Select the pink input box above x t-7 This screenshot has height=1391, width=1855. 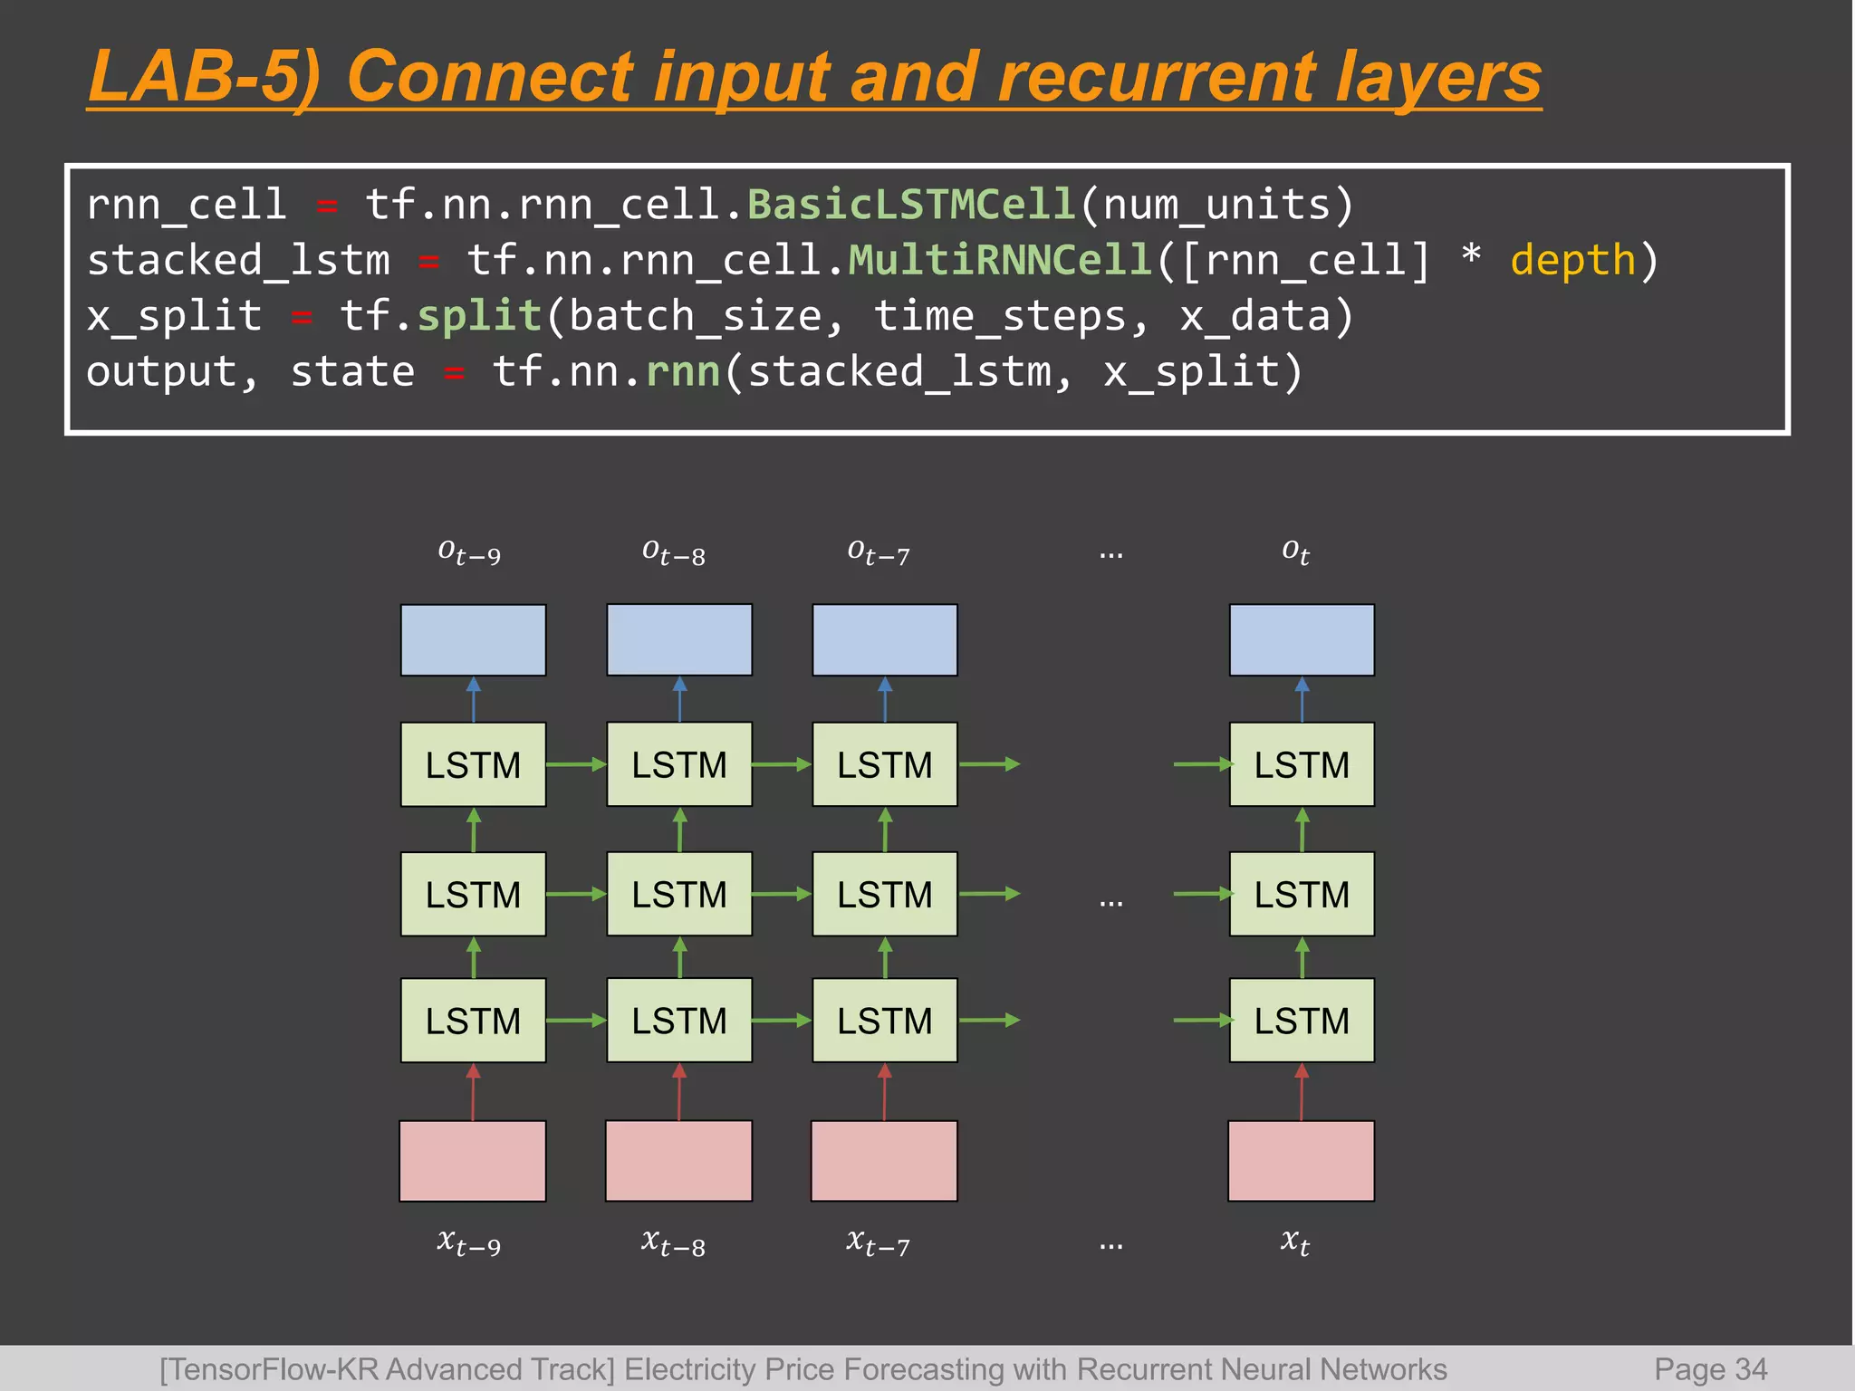click(884, 1160)
